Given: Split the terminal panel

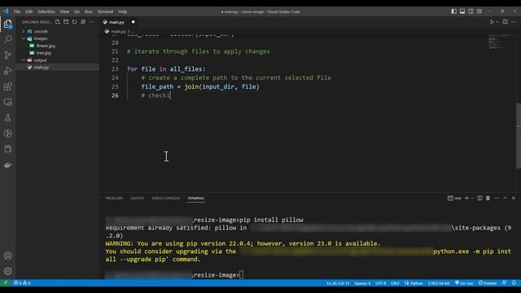Looking at the screenshot, I should click(479, 198).
